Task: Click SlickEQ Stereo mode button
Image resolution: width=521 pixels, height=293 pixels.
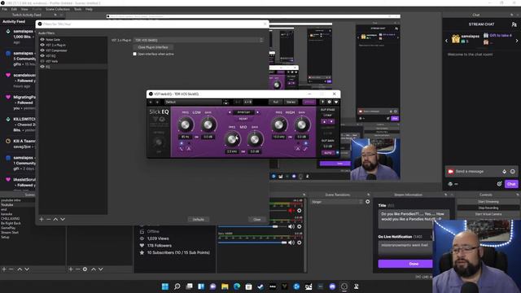Action: coord(291,102)
